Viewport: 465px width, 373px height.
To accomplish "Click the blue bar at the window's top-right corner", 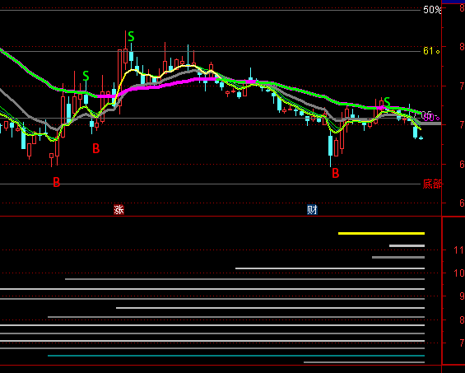I will tap(453, 2).
